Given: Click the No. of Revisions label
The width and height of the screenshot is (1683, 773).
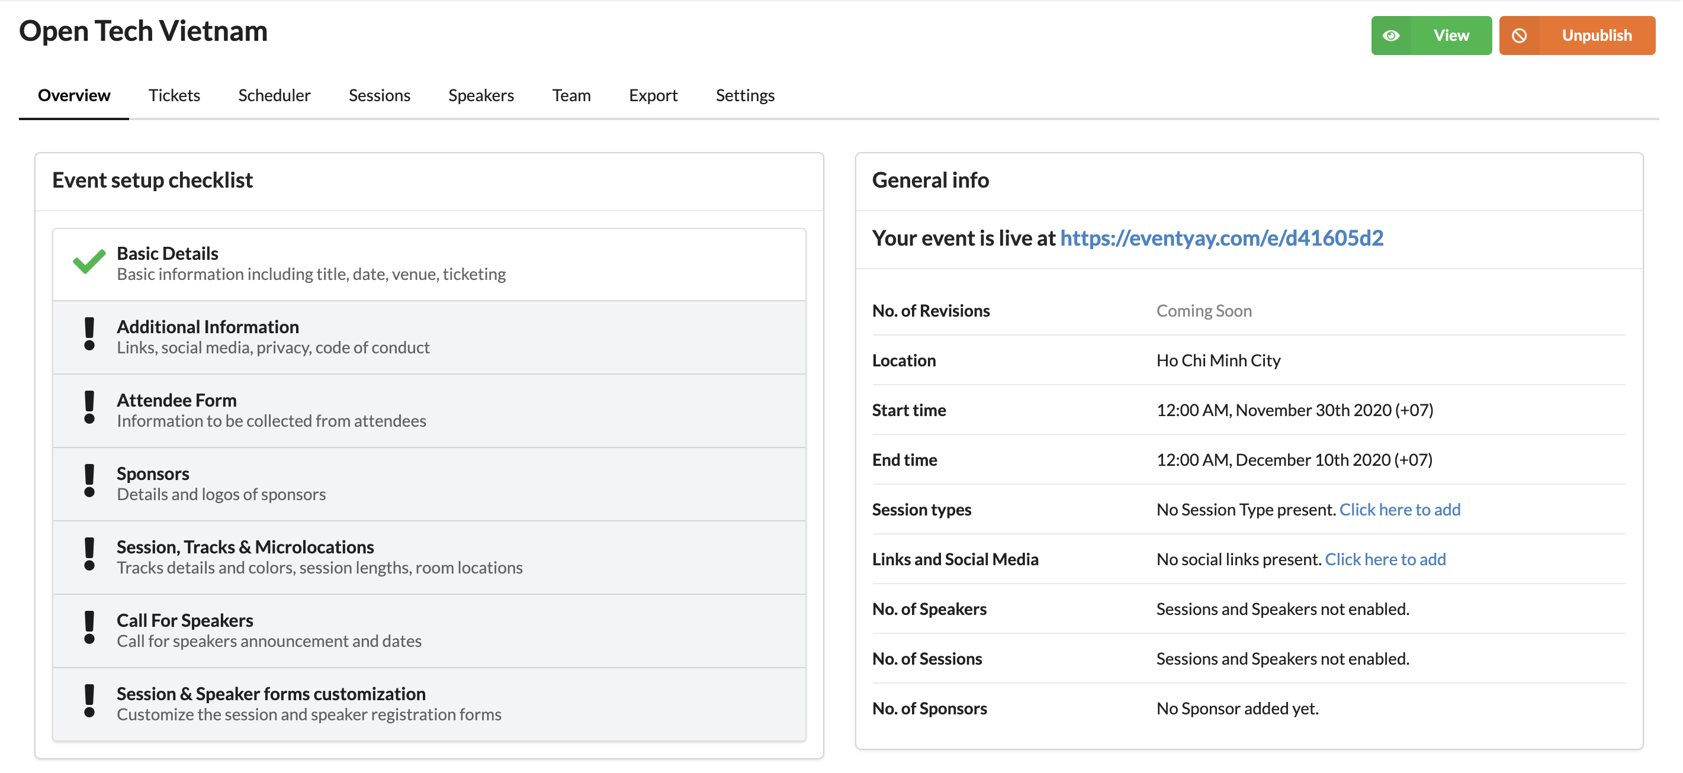Looking at the screenshot, I should point(931,311).
